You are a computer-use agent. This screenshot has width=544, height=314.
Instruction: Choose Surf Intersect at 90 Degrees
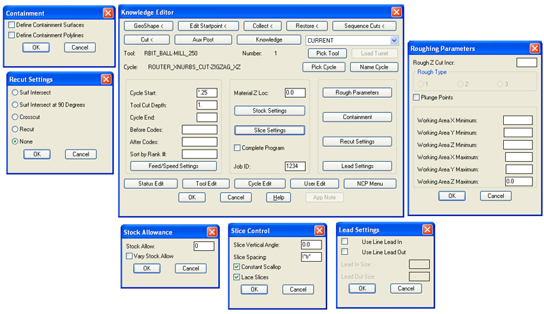15,105
